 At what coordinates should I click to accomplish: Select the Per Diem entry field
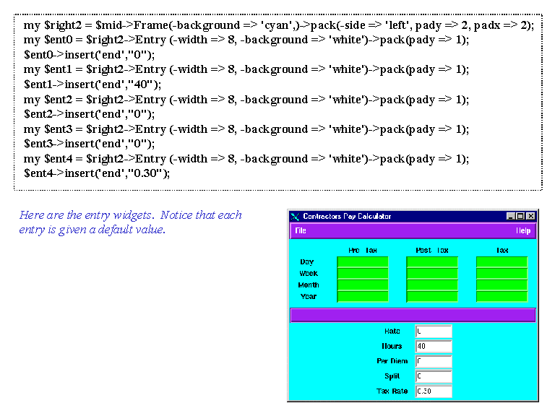[434, 362]
